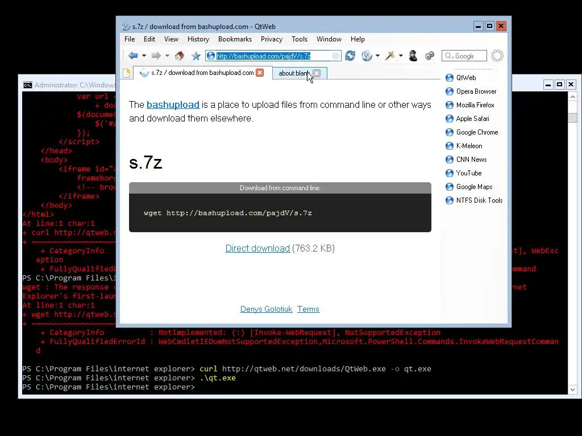This screenshot has height=436, width=582.
Task: Click the clear button inside the address bar
Action: click(x=335, y=56)
